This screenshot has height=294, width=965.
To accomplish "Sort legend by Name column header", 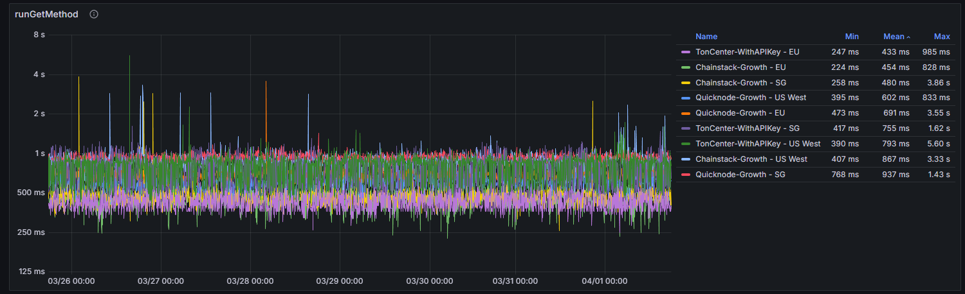I will (x=706, y=37).
